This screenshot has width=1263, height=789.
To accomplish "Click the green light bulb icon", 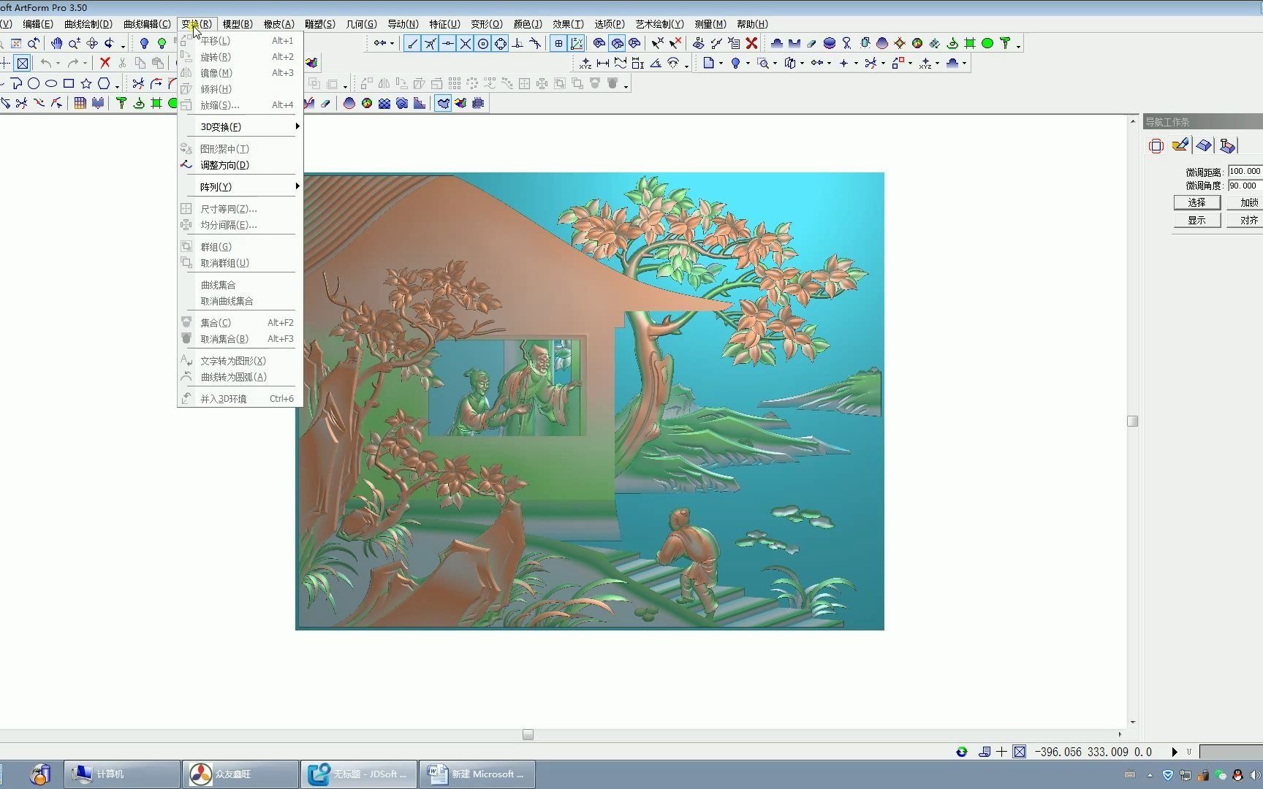I will 162,44.
